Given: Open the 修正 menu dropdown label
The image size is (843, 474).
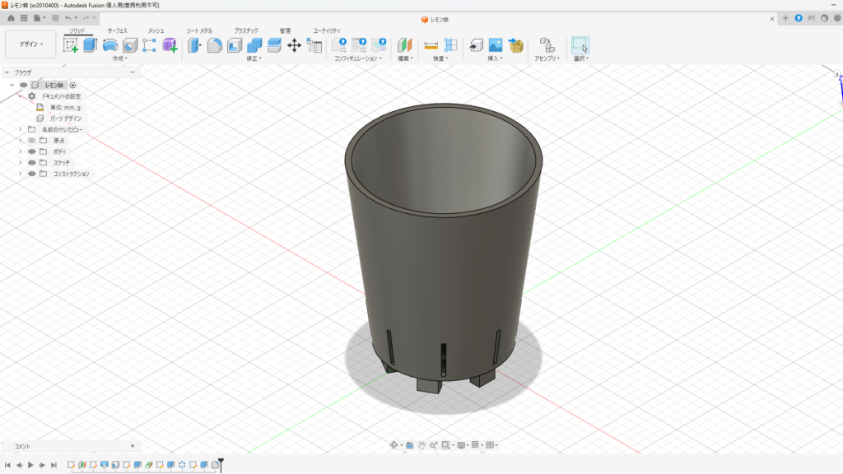Looking at the screenshot, I should [x=254, y=58].
